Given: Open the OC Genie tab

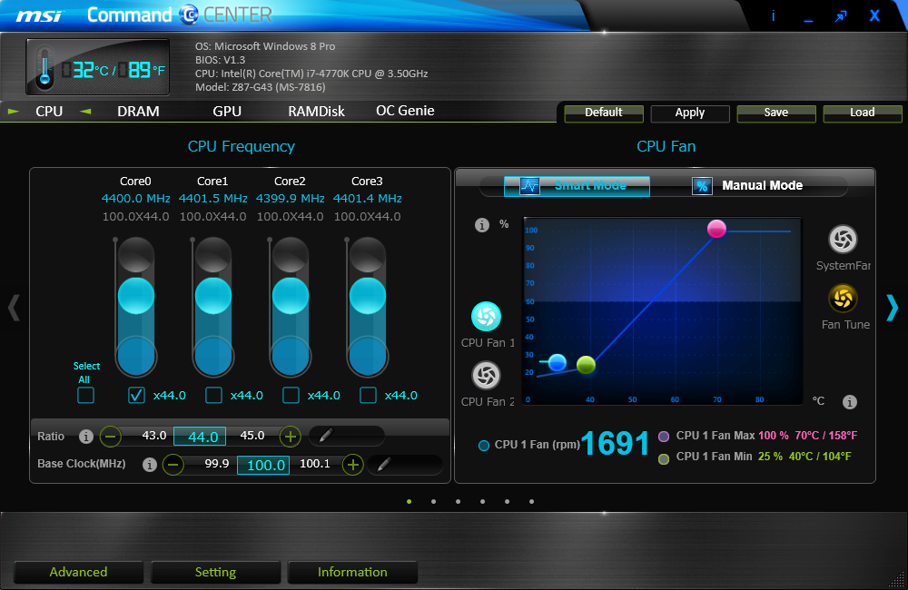Looking at the screenshot, I should (x=405, y=111).
